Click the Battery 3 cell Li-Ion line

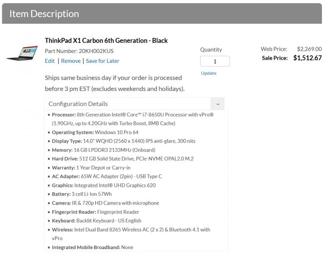coord(81,194)
